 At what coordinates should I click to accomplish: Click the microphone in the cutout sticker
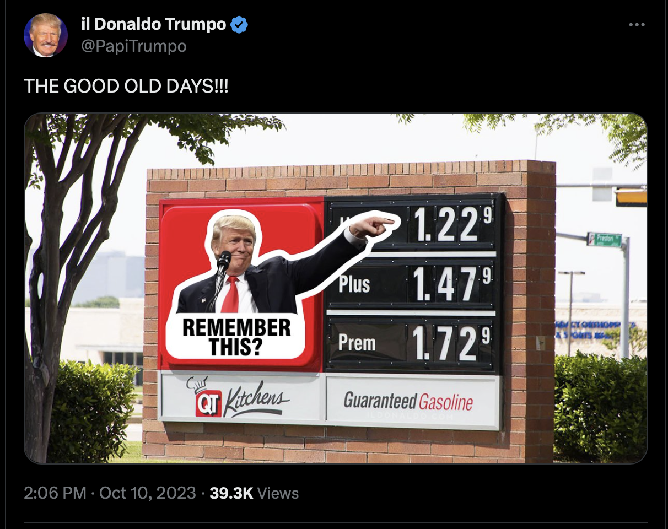tap(223, 263)
